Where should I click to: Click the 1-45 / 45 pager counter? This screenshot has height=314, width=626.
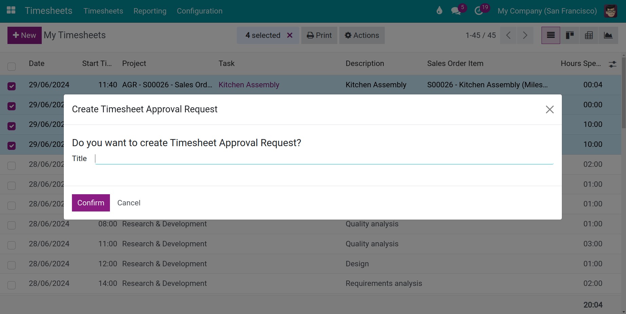click(480, 35)
